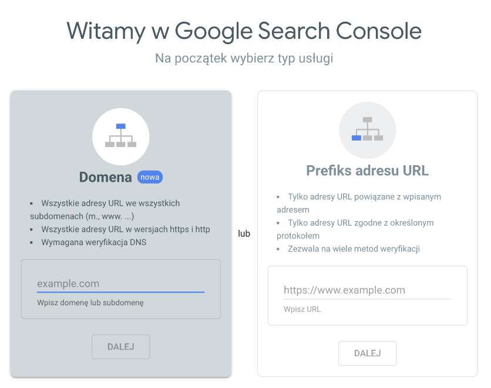491x388 pixels.
Task: Click 'Zezwala na wiele metod weryfikacji' bullet
Action: 354,249
